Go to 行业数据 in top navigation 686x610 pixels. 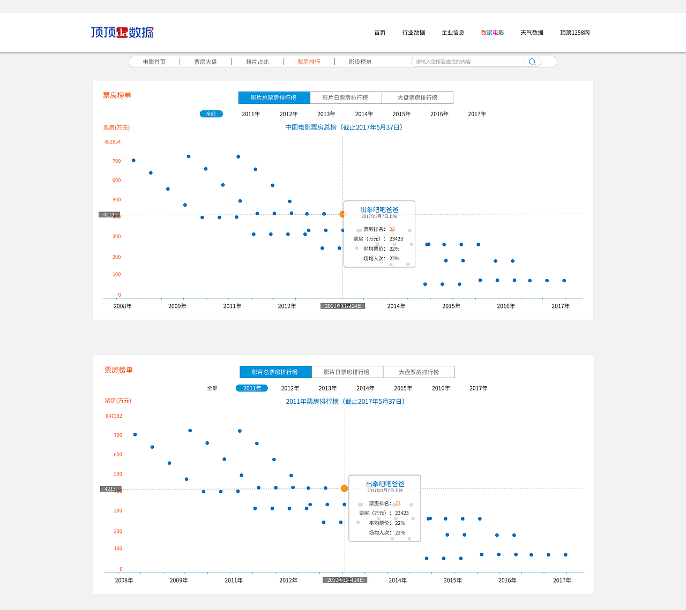point(414,33)
